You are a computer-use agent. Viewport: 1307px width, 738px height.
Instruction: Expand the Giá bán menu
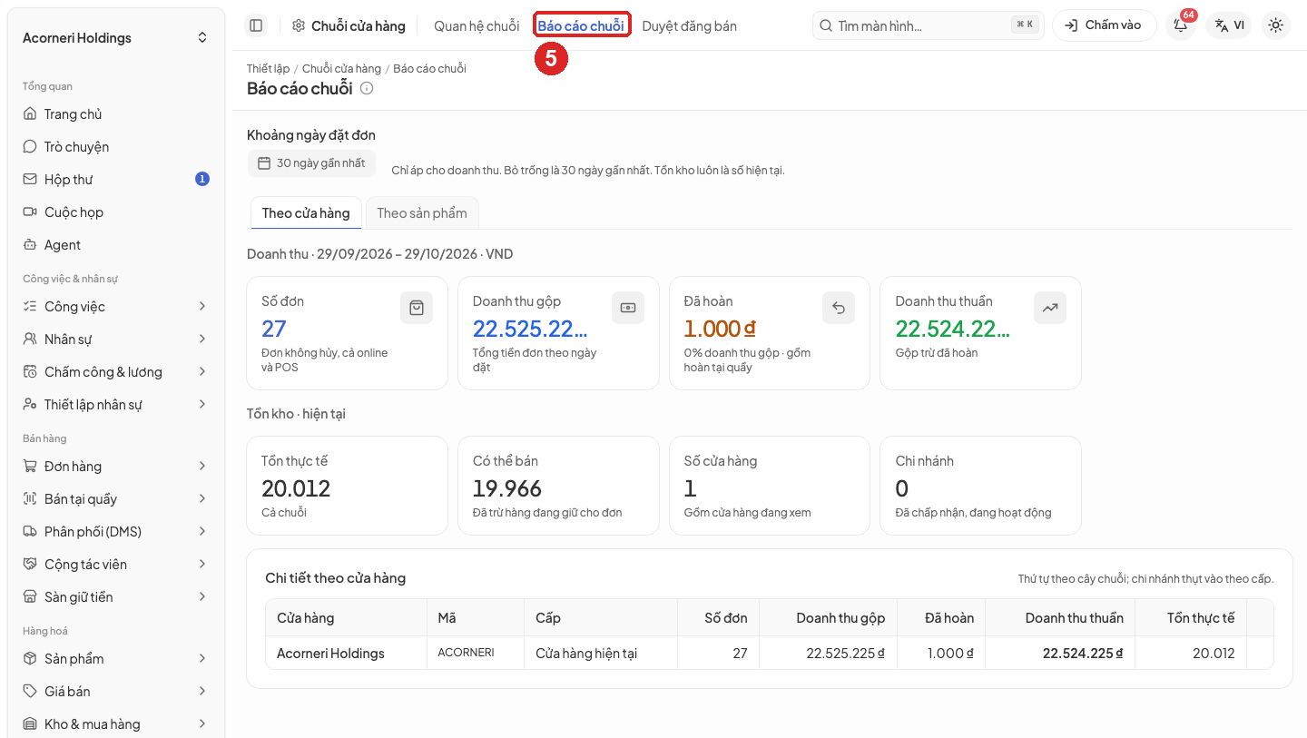[116, 692]
